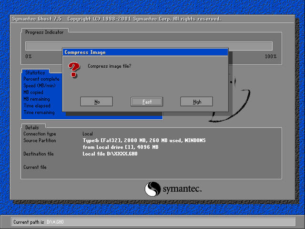Click the Symantec Ghost 7.5 title text
The height and width of the screenshot is (229, 305).
(x=37, y=19)
